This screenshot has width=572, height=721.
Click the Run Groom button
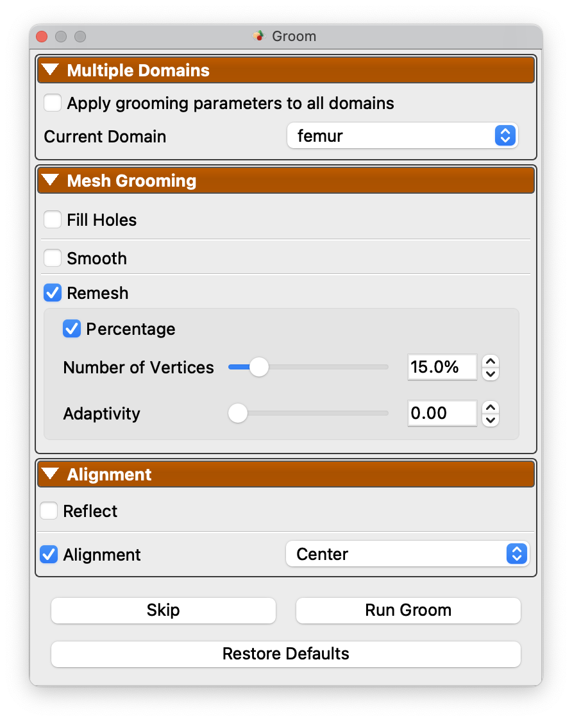[x=408, y=610]
